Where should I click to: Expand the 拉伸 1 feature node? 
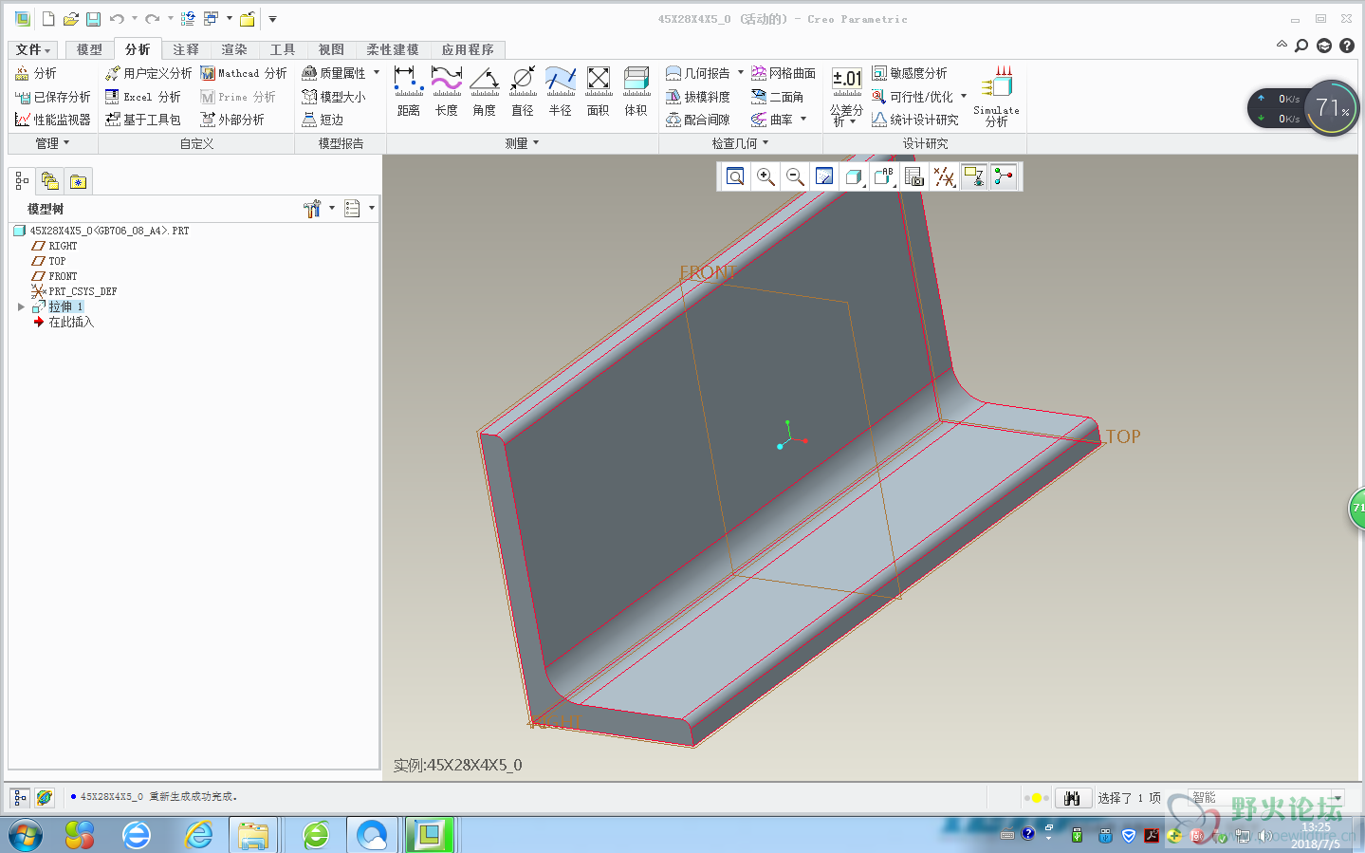point(21,306)
